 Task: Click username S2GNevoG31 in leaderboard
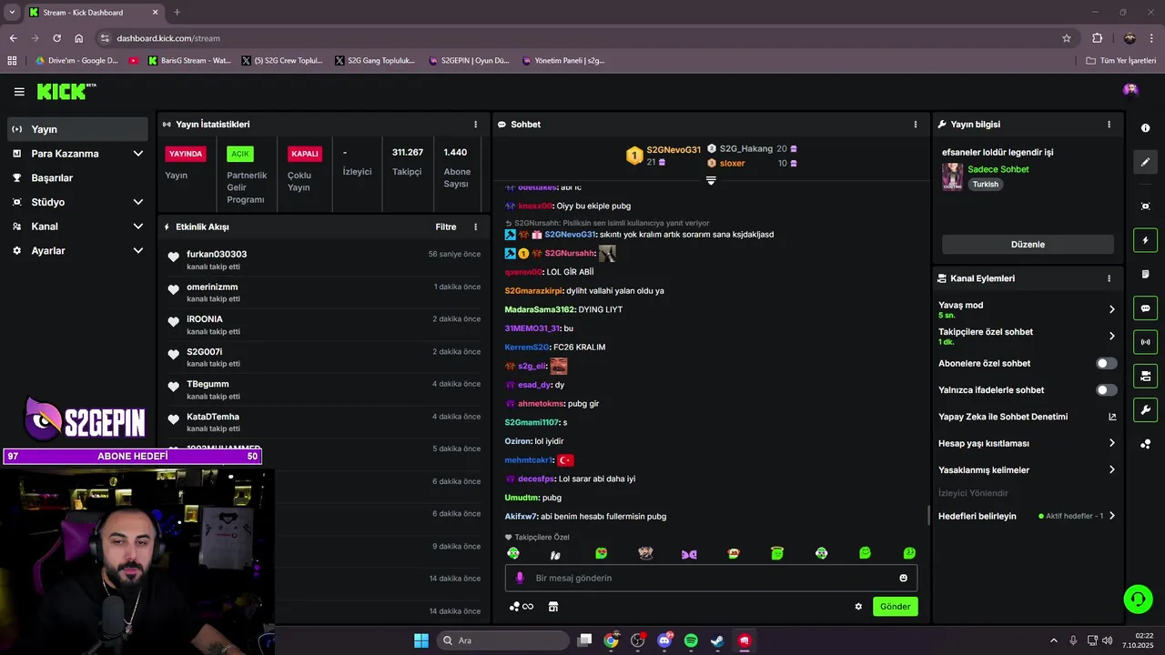click(x=674, y=149)
